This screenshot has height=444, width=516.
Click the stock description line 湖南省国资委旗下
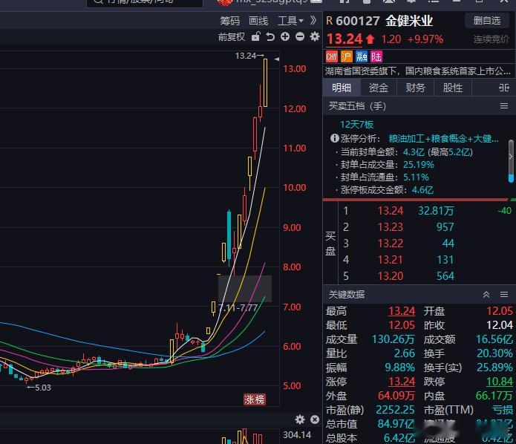tap(417, 71)
